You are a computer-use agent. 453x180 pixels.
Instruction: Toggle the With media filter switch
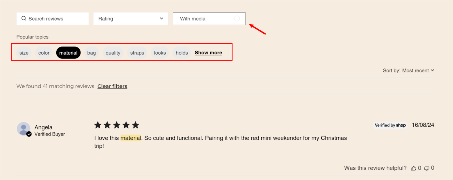[237, 19]
